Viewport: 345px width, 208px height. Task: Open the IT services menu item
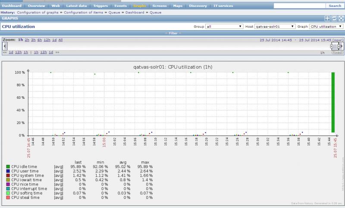pyautogui.click(x=223, y=6)
